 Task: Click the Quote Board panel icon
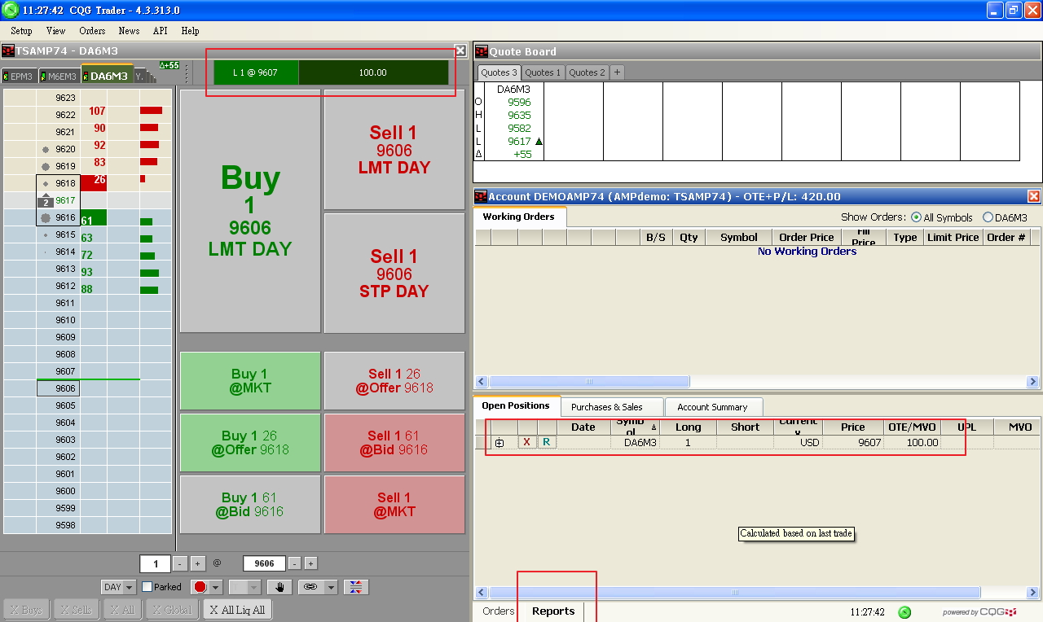pos(481,51)
